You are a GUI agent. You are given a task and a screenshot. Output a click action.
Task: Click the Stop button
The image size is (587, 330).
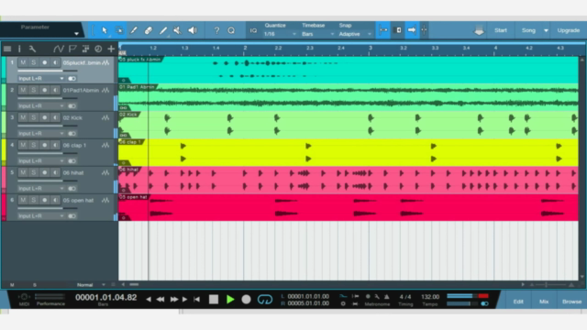[214, 300]
